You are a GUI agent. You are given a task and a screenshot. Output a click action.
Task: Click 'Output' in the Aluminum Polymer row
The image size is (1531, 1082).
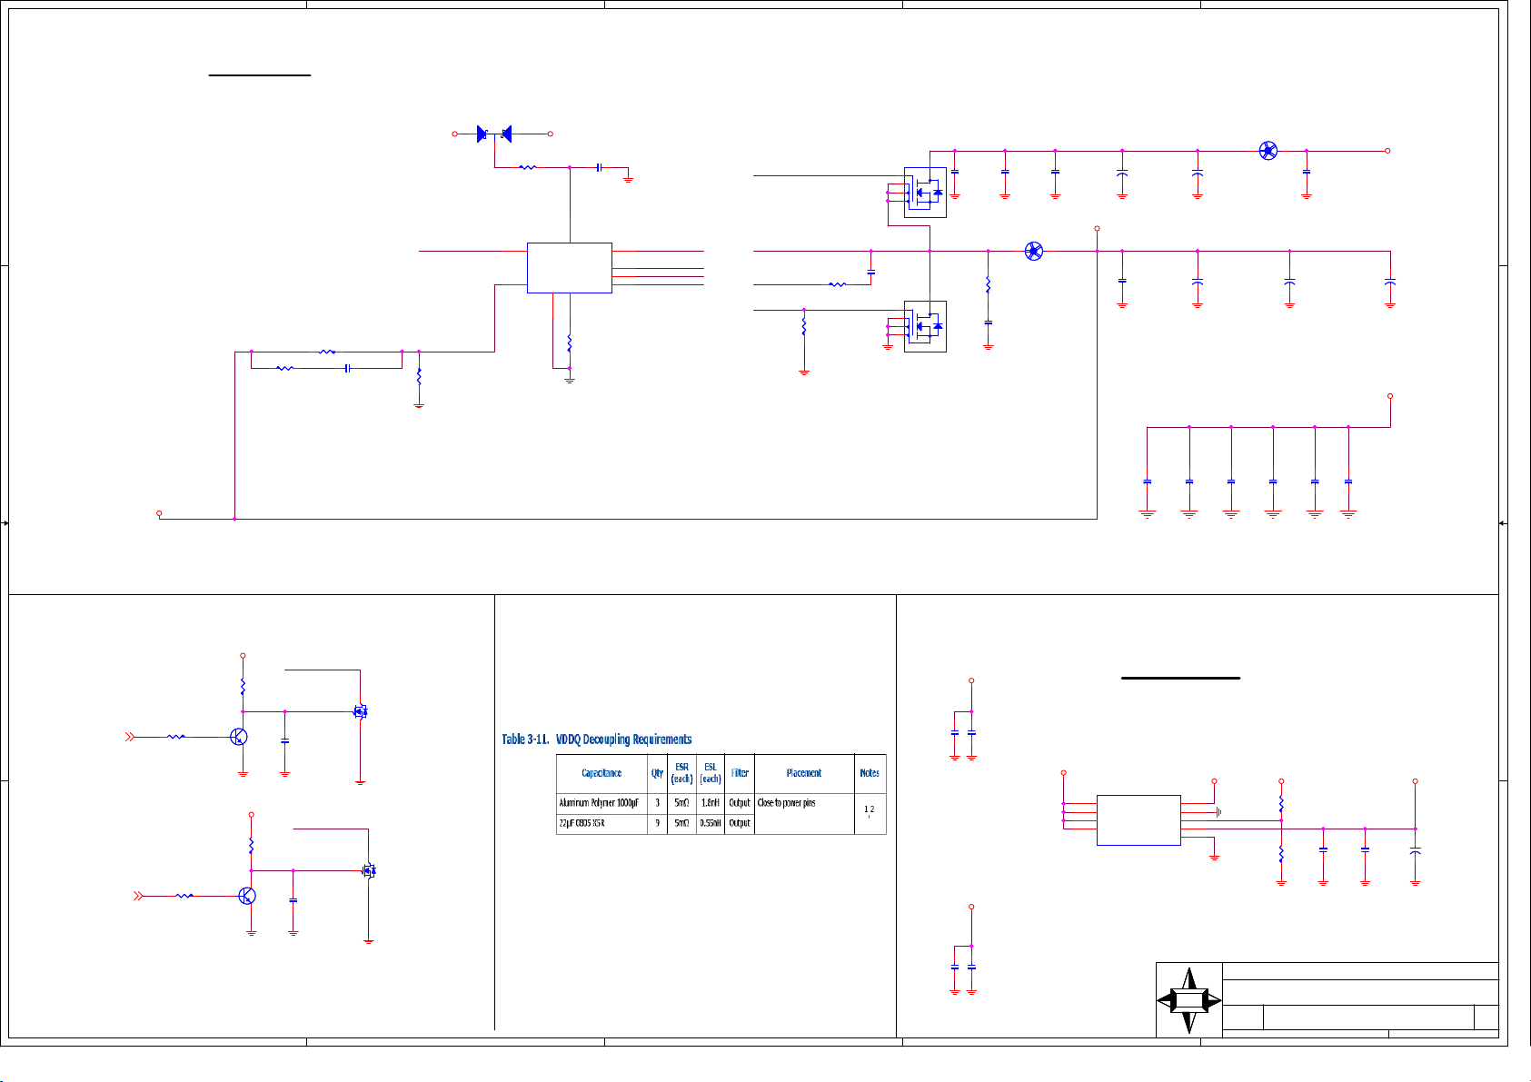click(x=740, y=803)
